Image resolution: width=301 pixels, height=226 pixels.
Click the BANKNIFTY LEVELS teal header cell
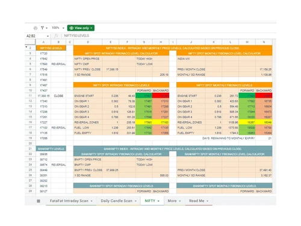tap(51, 149)
